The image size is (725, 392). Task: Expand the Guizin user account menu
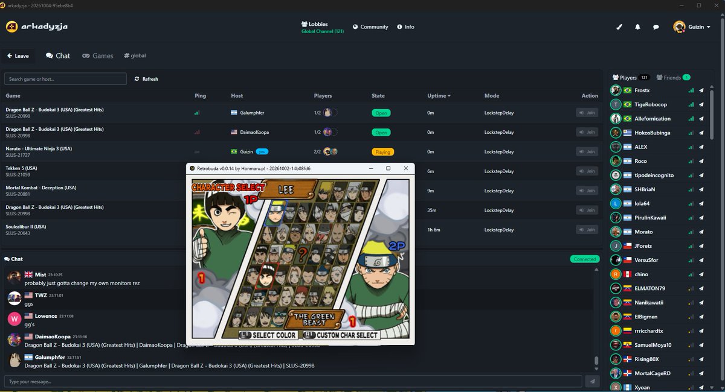[x=692, y=27]
